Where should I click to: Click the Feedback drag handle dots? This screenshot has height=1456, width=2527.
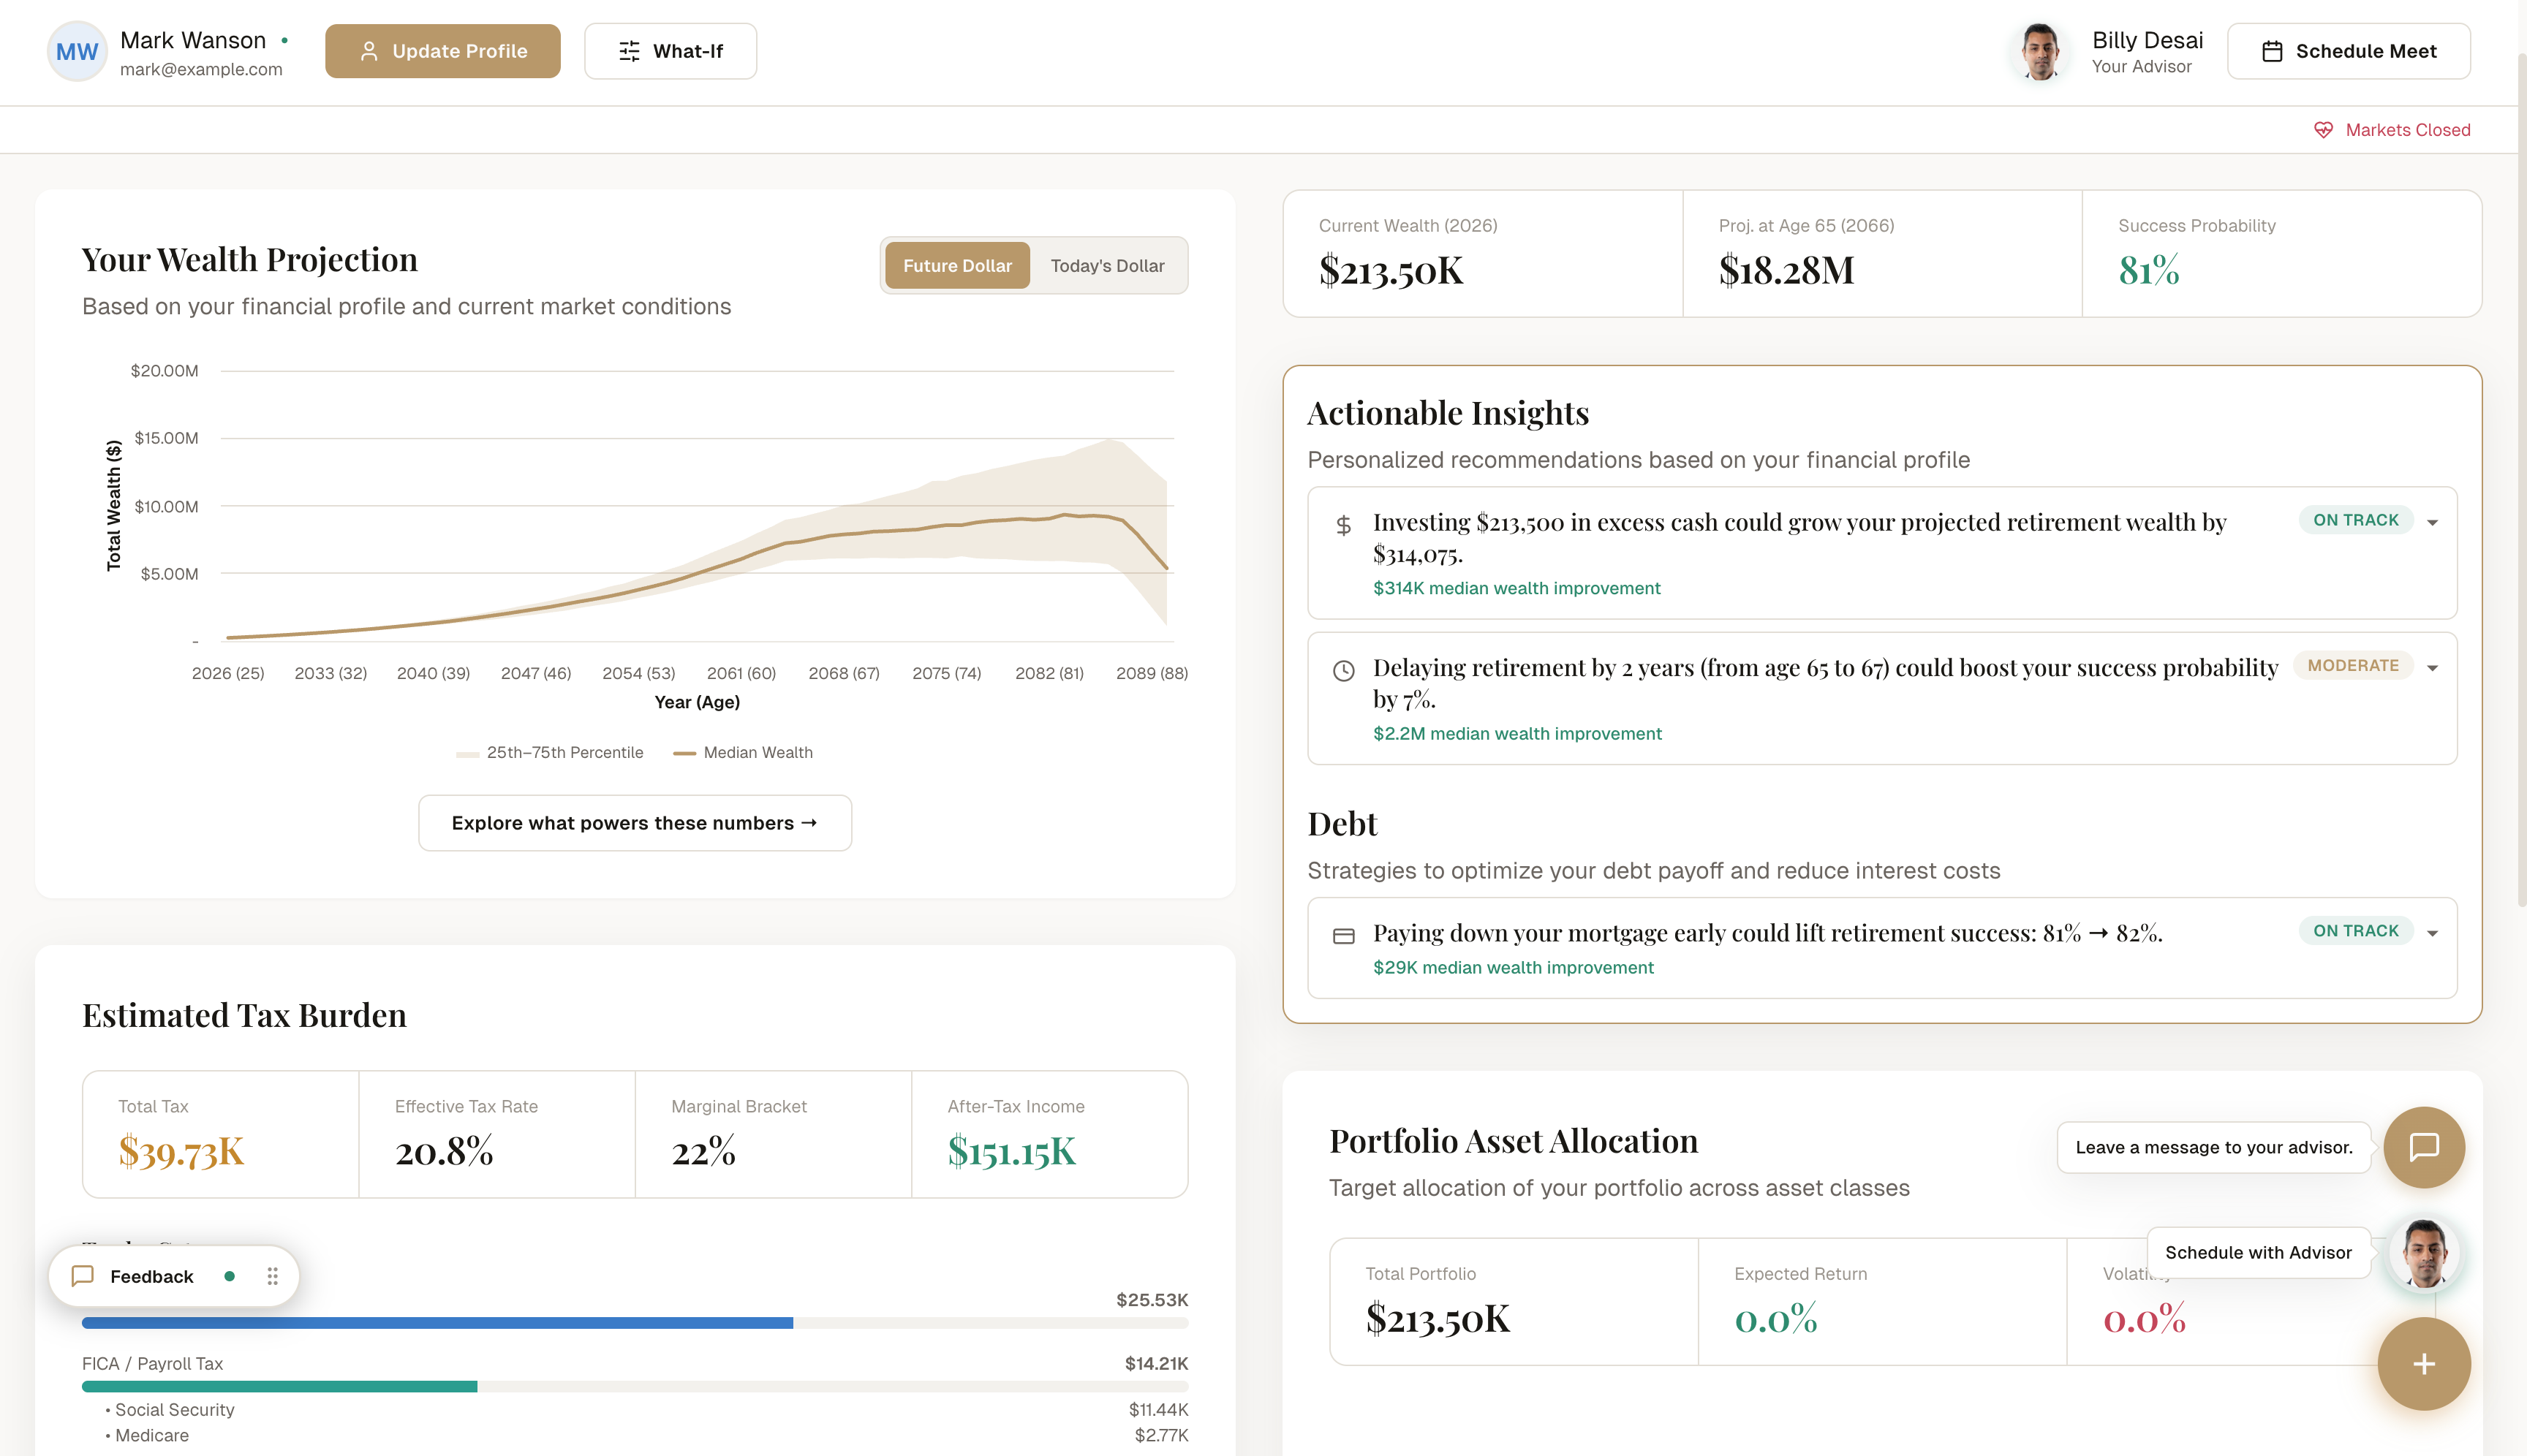[272, 1276]
